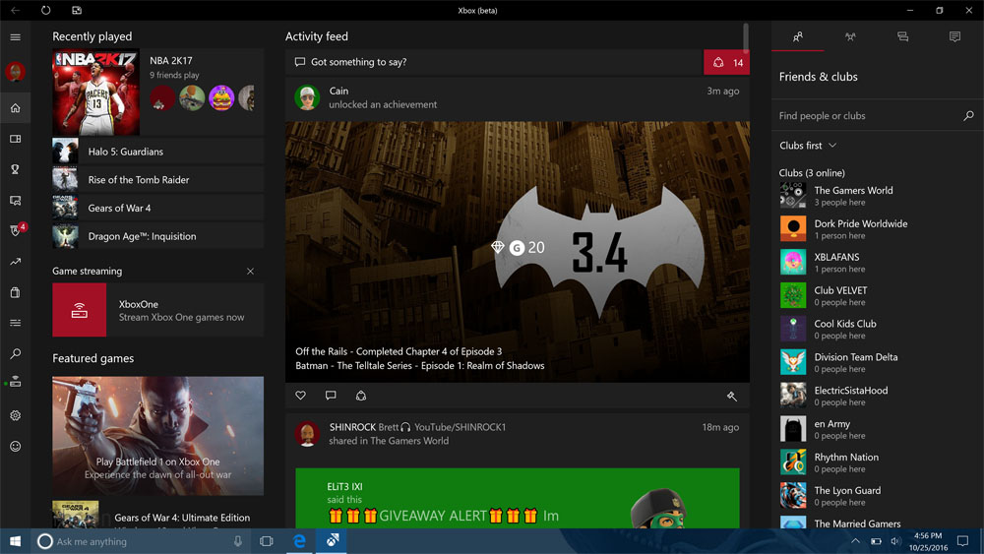Viewport: 984px width, 554px height.
Task: Open Gears of War 4 in Recently played
Action: click(158, 208)
